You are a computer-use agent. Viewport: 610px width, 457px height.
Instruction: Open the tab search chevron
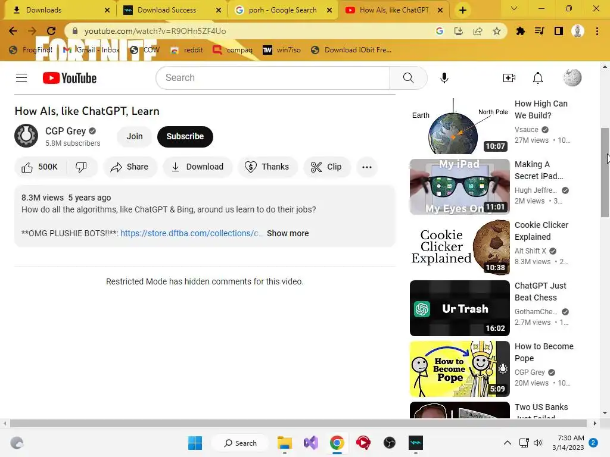pos(514,8)
